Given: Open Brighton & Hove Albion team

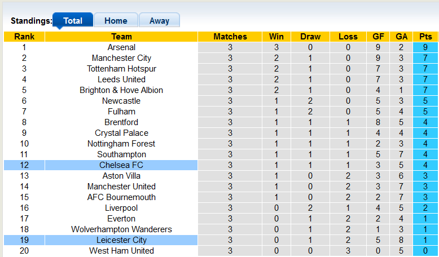Looking at the screenshot, I should point(121,90).
